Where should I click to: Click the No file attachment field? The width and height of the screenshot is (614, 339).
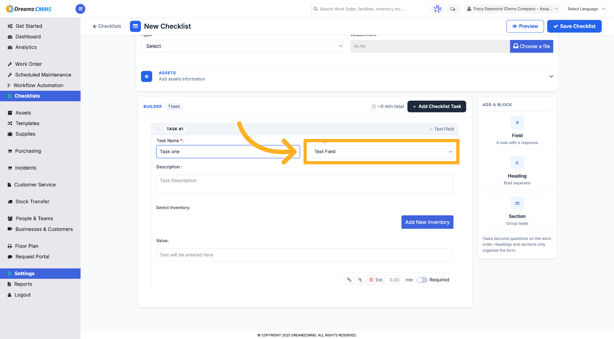[x=430, y=46]
